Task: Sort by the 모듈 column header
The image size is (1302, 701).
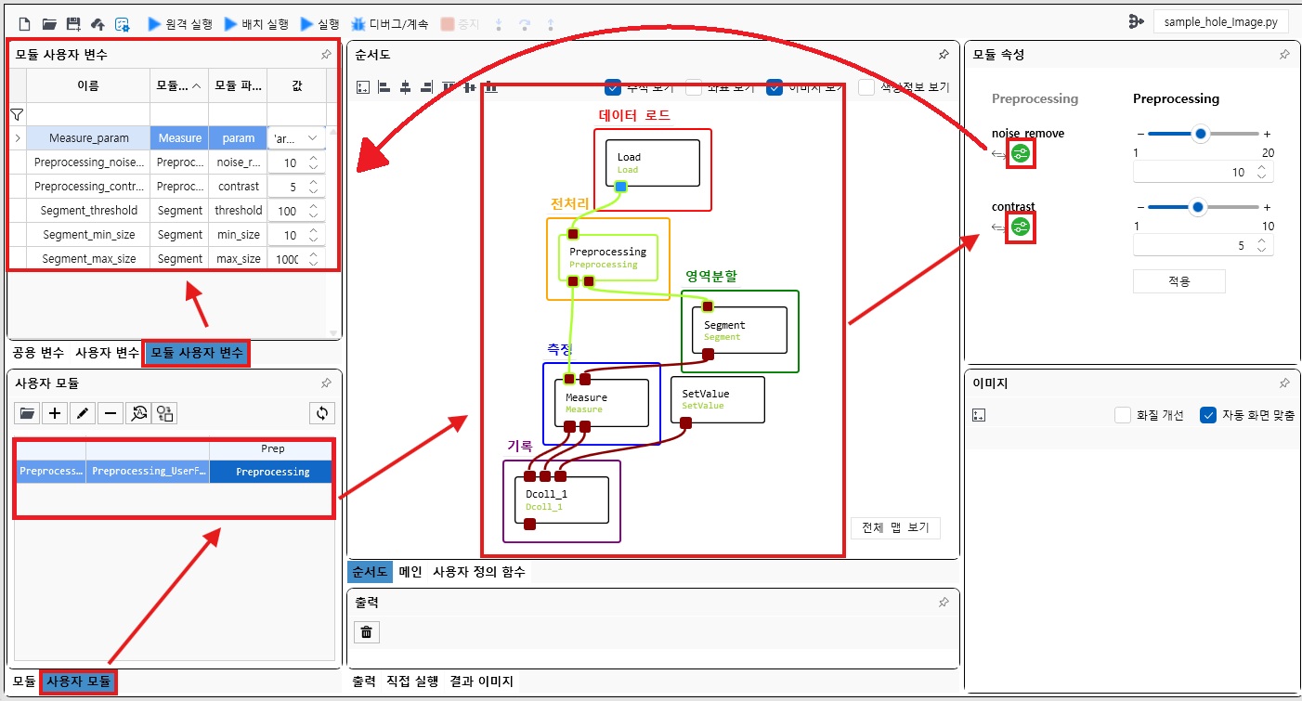Action: pos(178,85)
